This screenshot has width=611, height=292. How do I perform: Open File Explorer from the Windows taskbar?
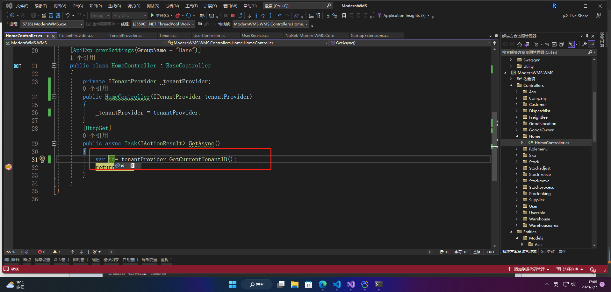pyautogui.click(x=294, y=284)
